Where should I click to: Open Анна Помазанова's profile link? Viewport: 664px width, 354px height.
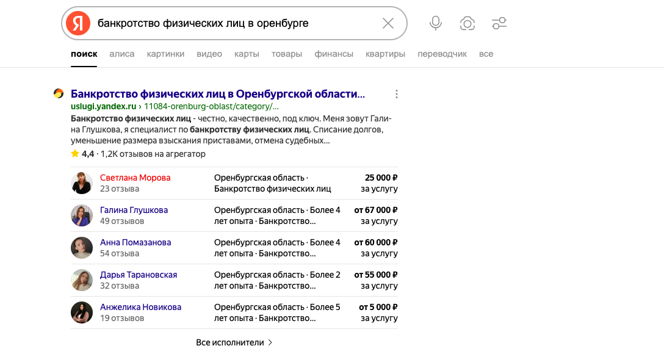pyautogui.click(x=135, y=242)
